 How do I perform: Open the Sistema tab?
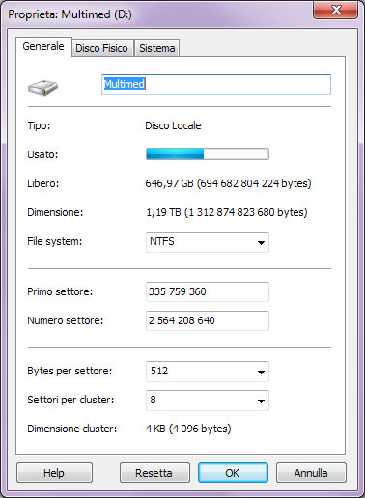(157, 48)
